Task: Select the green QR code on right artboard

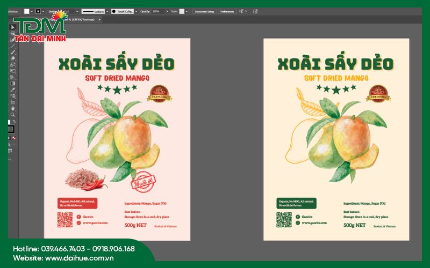Action: [x=284, y=220]
